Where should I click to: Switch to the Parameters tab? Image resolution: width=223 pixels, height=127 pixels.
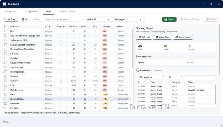click(x=11, y=12)
